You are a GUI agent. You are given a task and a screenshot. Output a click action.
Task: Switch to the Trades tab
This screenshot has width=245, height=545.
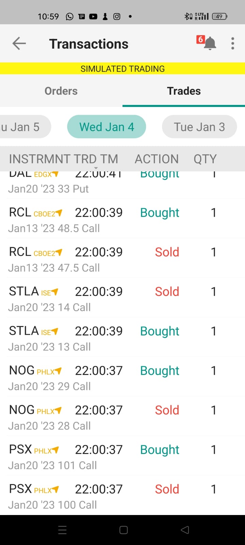click(184, 91)
